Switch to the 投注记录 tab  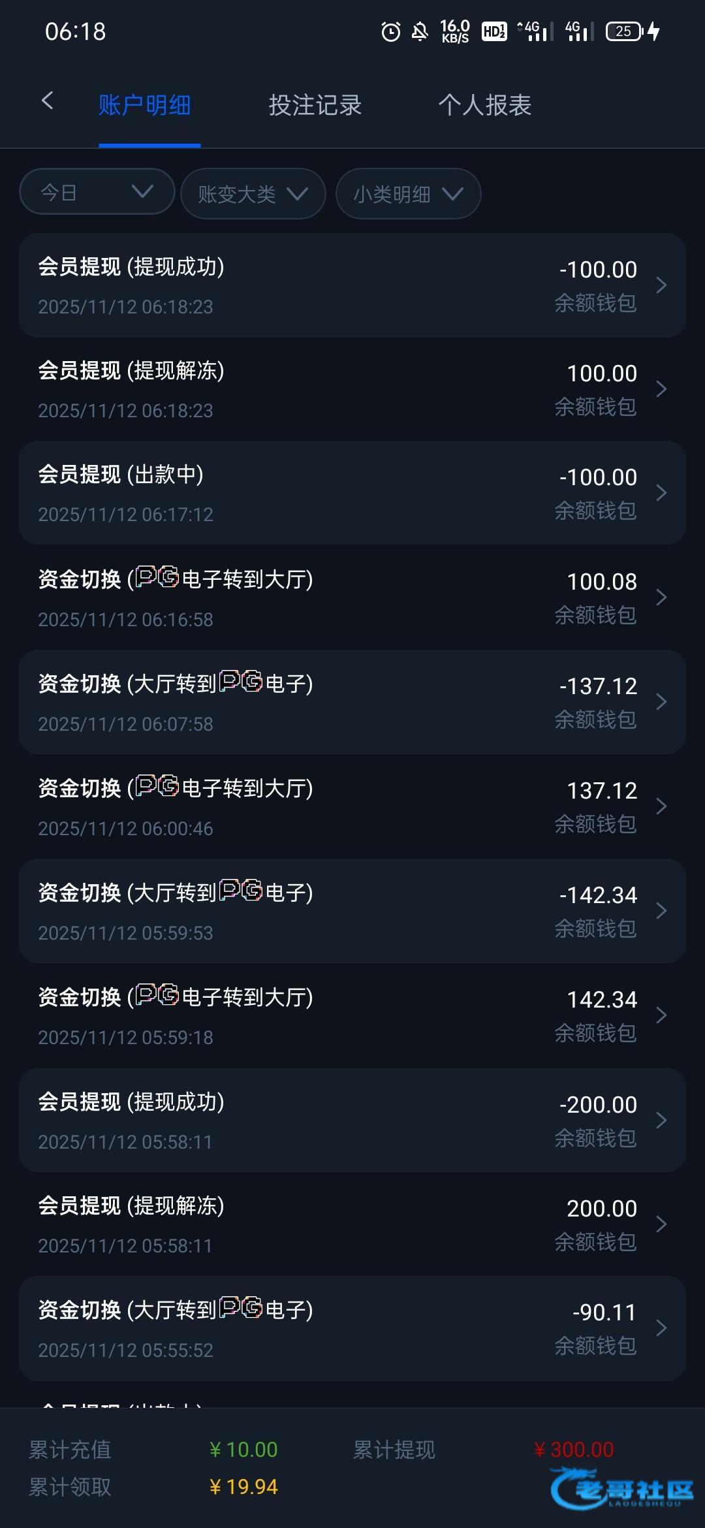click(x=315, y=105)
